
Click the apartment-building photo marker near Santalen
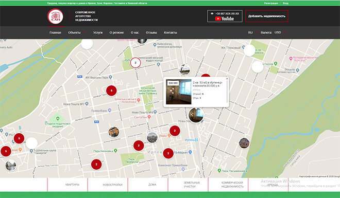pos(152,138)
